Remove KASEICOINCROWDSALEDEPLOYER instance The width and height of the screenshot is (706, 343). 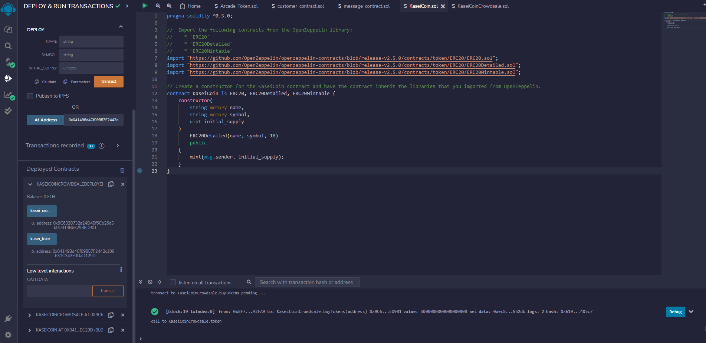click(x=123, y=184)
